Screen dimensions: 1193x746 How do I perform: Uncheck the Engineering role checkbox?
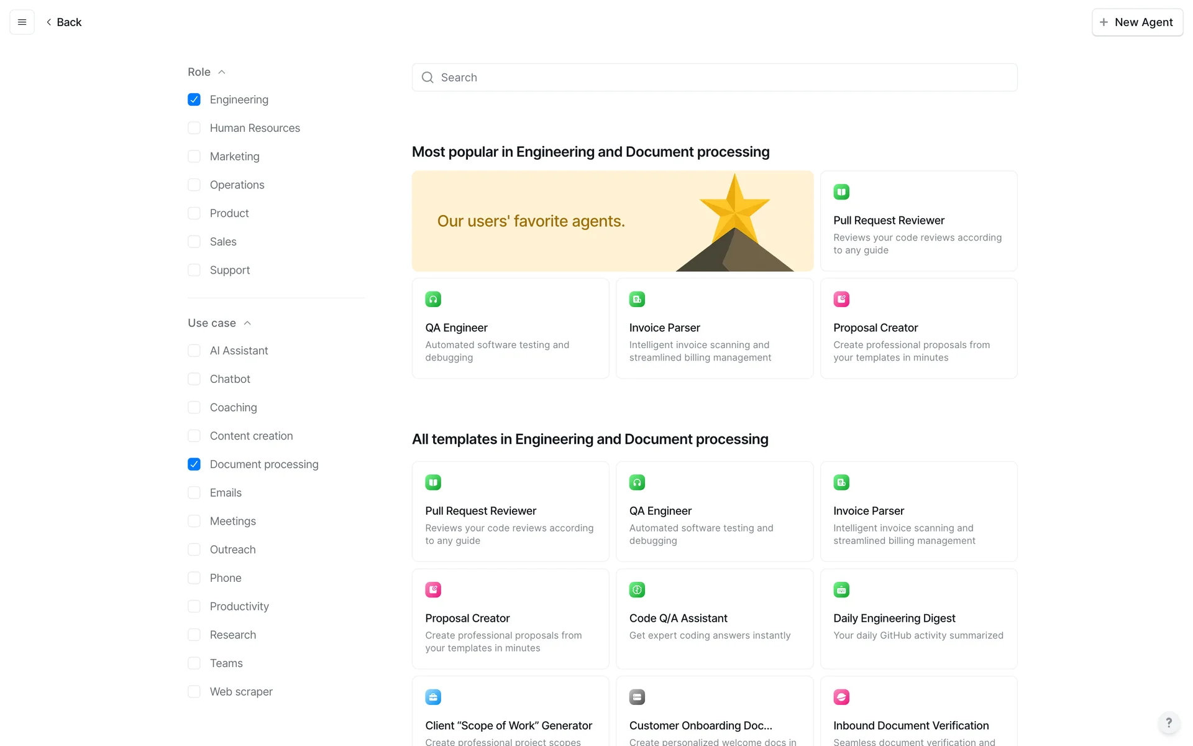pyautogui.click(x=194, y=99)
